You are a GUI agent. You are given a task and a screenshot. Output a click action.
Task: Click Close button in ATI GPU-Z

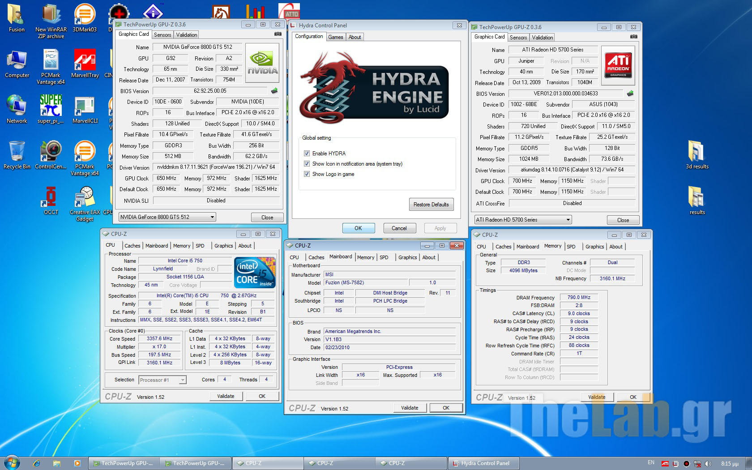623,220
